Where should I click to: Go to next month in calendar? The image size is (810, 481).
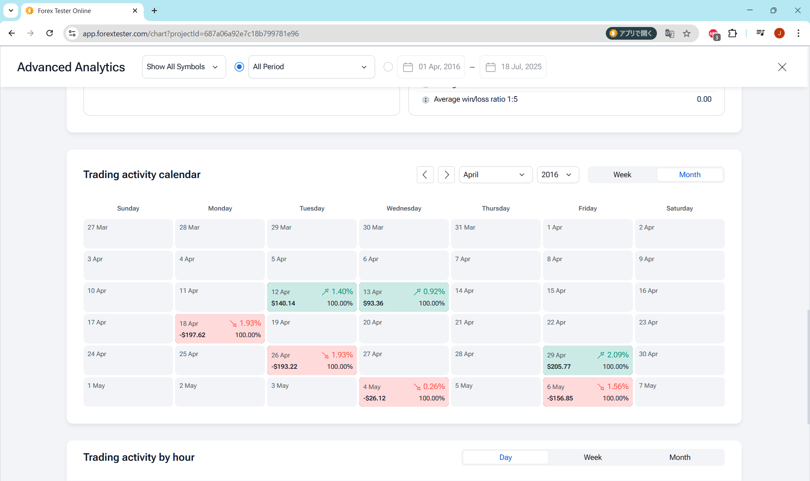446,175
